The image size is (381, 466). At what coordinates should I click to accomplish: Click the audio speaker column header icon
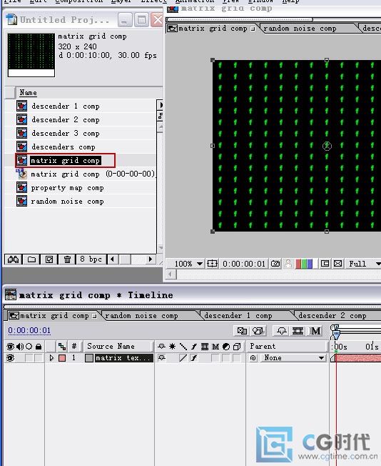(x=19, y=347)
